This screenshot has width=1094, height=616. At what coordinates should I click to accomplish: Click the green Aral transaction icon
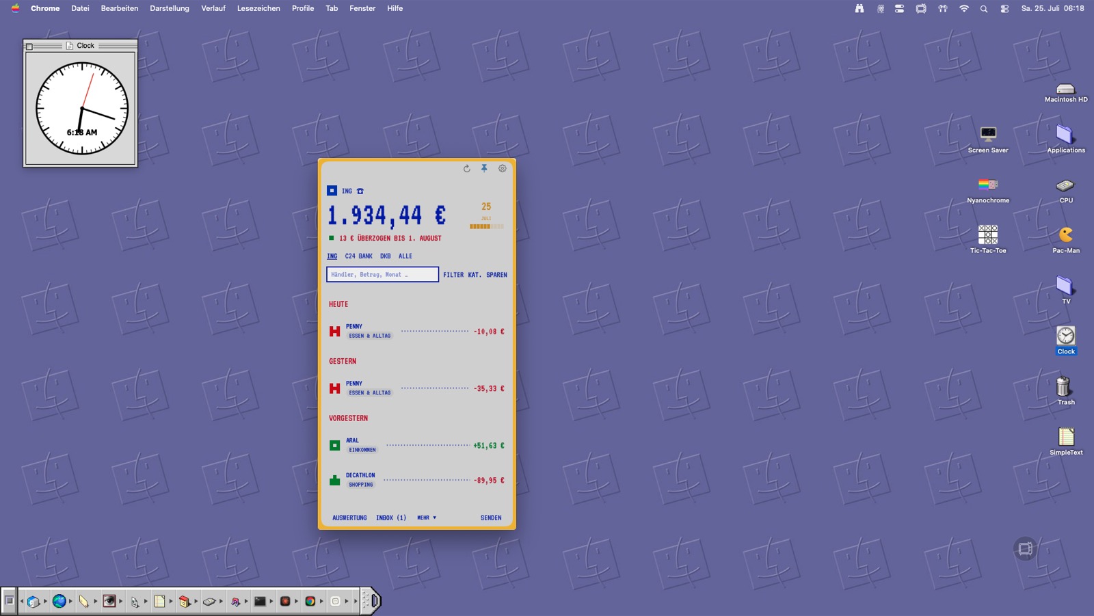(x=334, y=446)
